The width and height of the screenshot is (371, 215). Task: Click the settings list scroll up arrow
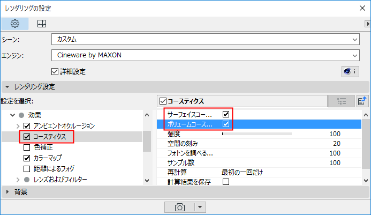[x=366, y=115]
